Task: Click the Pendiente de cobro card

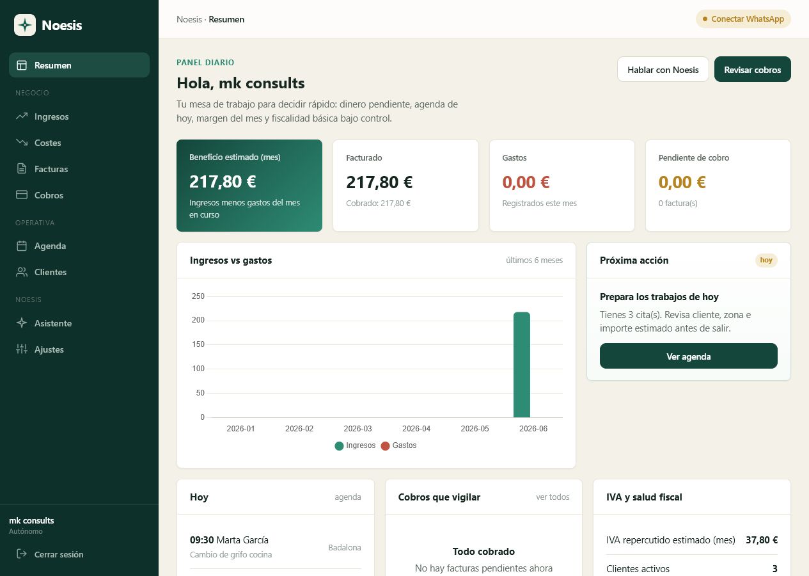Action: click(x=718, y=186)
